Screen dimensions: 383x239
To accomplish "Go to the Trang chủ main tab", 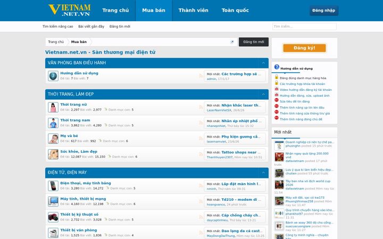I will (115, 11).
